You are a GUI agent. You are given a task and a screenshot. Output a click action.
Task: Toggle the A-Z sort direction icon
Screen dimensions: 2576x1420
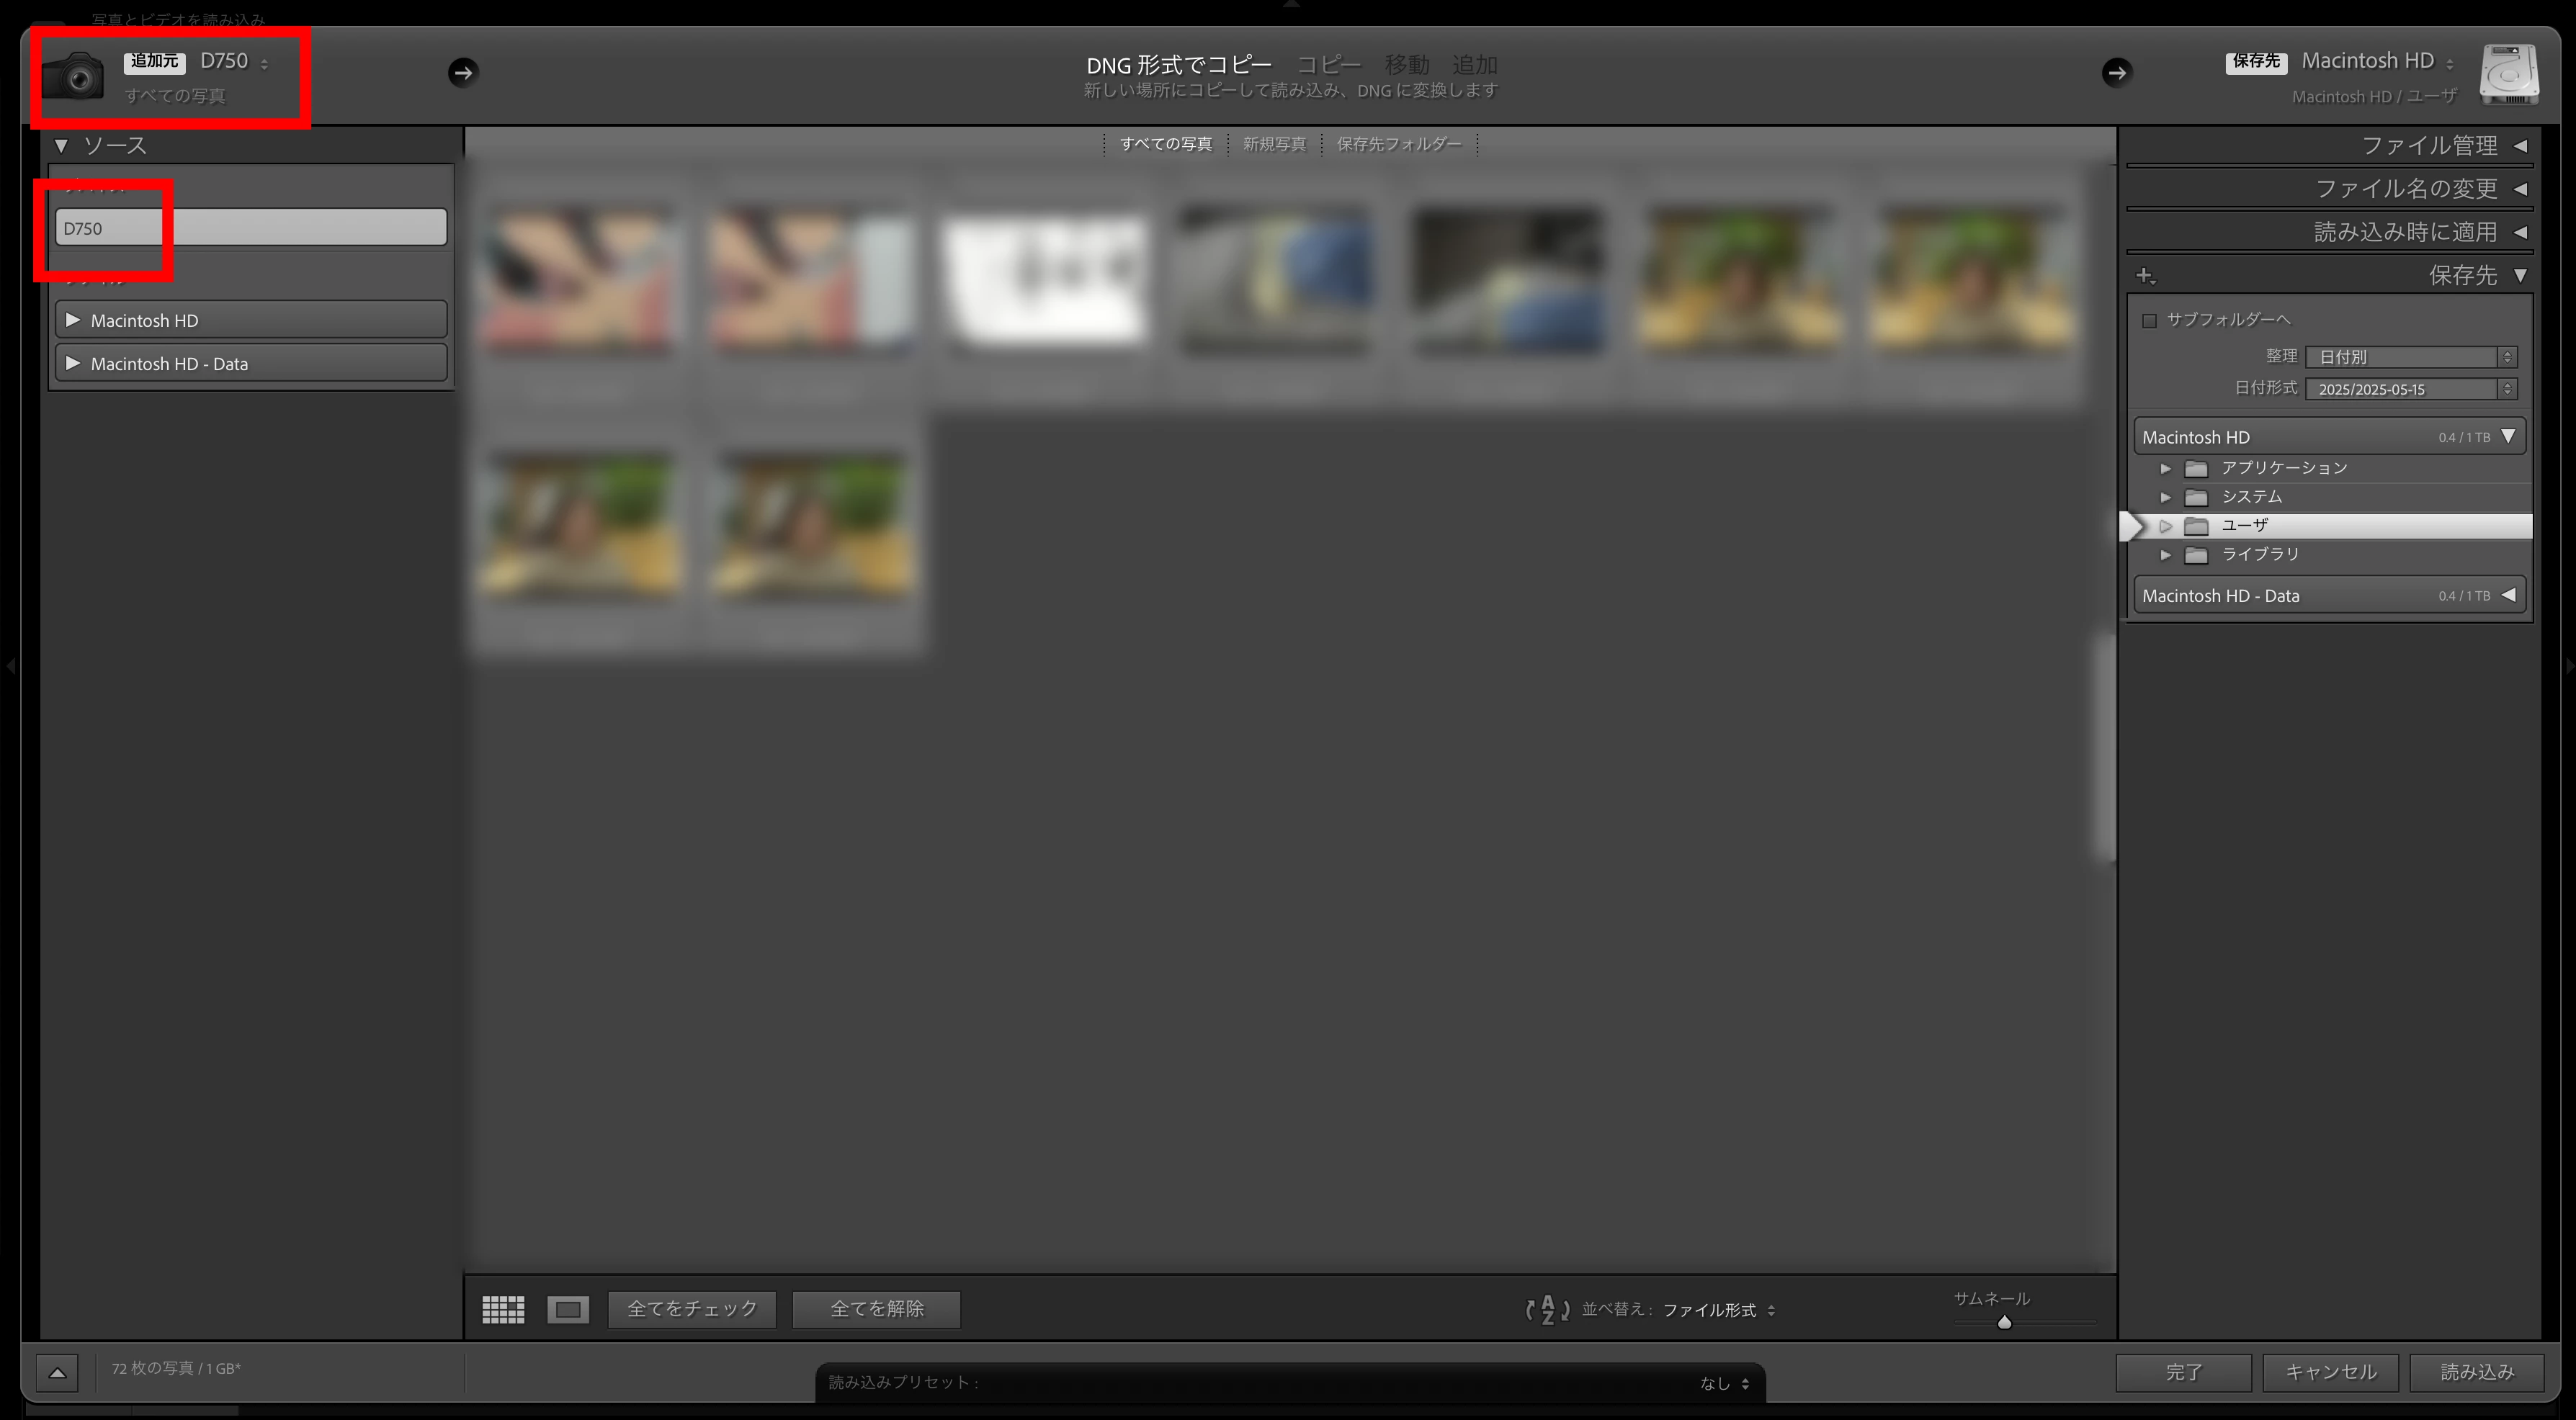coord(1547,1309)
